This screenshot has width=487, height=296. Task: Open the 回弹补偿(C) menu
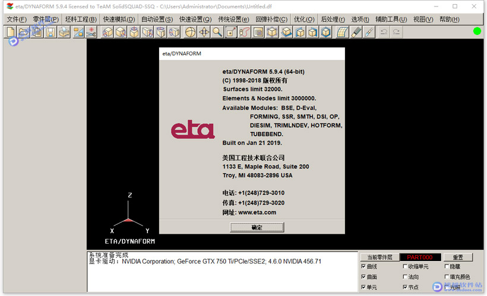click(271, 19)
